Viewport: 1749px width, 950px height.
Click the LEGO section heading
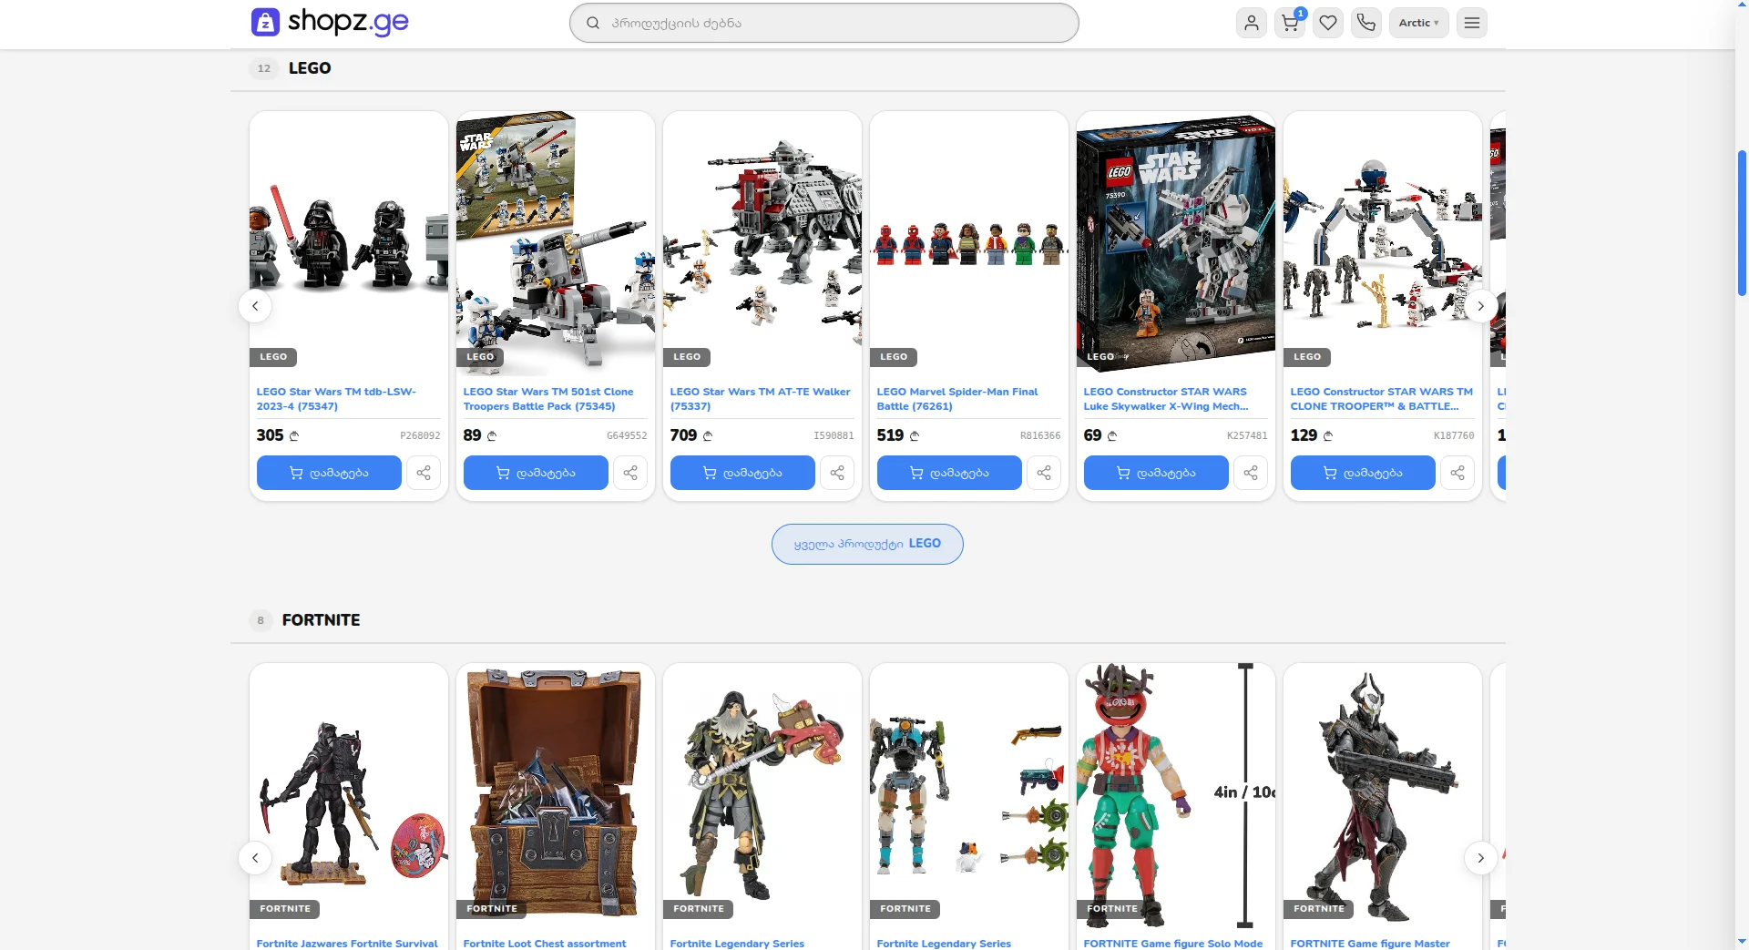310,68
